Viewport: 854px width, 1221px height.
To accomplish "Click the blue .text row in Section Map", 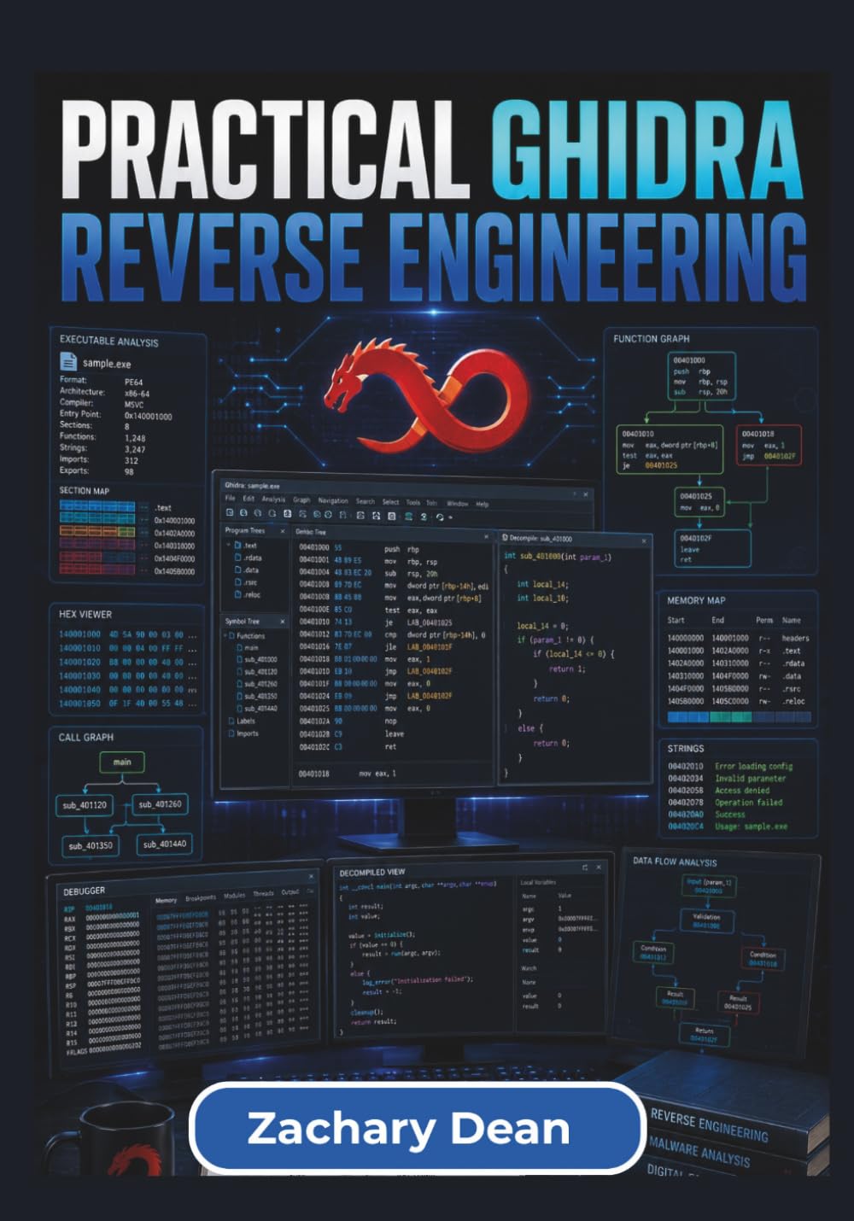I will tap(97, 506).
